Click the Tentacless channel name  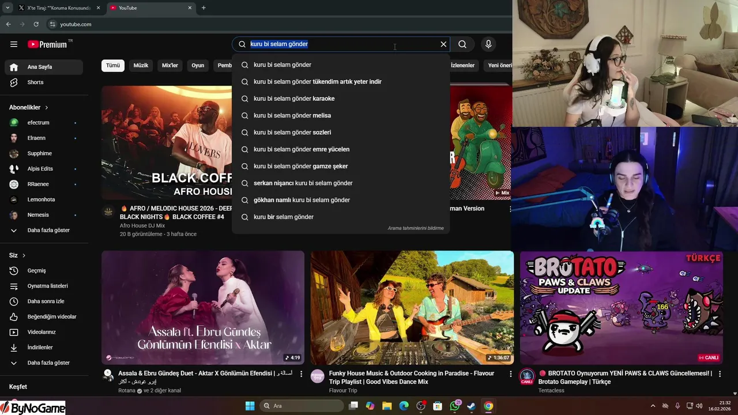[551, 391]
